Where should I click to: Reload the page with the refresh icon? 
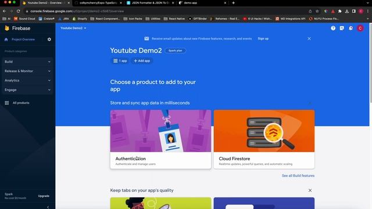pos(18,11)
